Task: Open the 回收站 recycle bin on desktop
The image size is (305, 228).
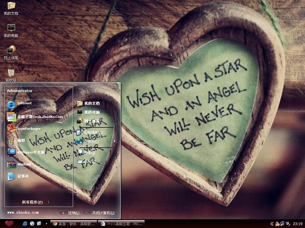Action: click(x=11, y=75)
